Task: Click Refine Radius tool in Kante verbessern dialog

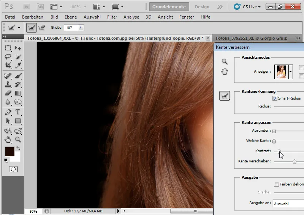Action: 225,96
